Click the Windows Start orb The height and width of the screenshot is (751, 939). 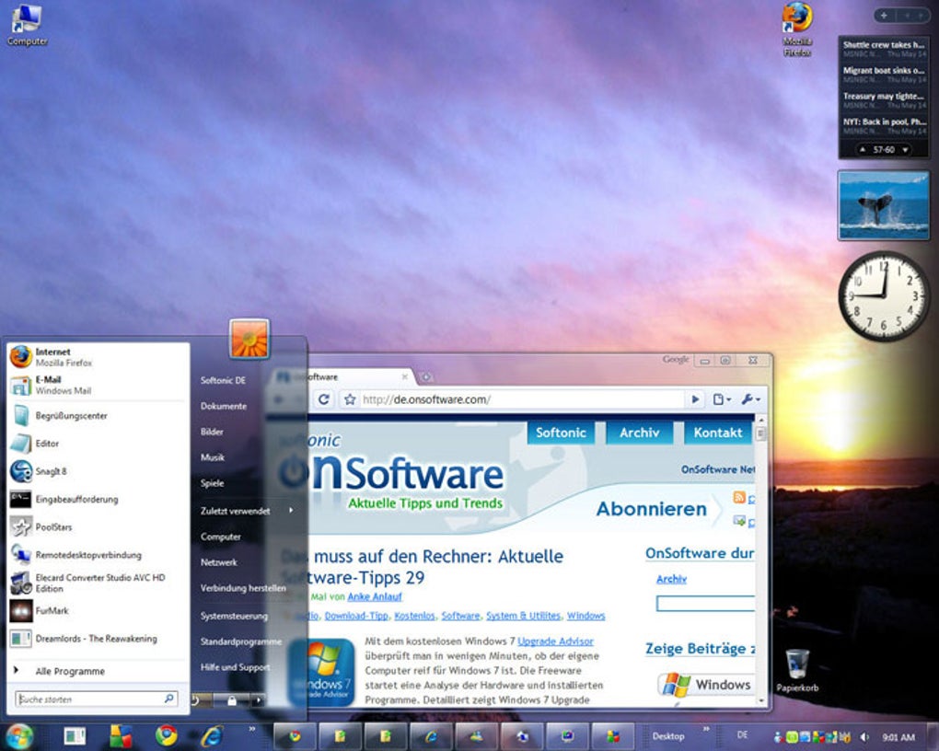coord(18,735)
